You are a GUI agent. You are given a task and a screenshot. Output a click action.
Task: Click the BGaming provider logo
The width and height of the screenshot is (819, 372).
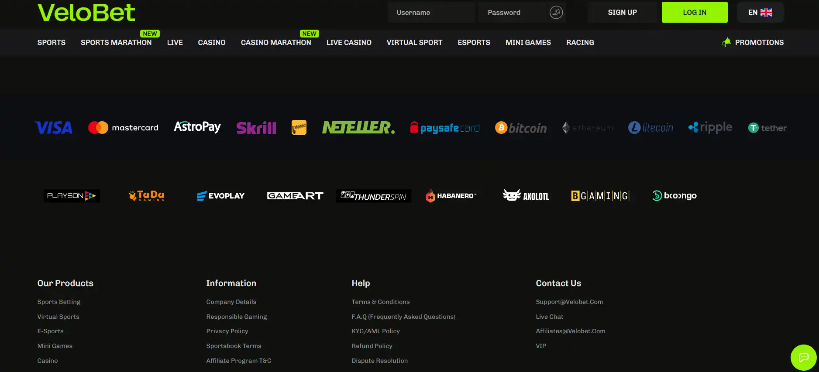pyautogui.click(x=600, y=196)
